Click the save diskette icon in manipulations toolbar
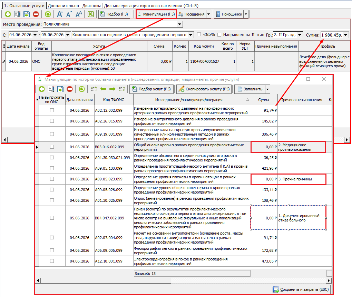The width and height of the screenshot is (352, 297). click(60, 89)
